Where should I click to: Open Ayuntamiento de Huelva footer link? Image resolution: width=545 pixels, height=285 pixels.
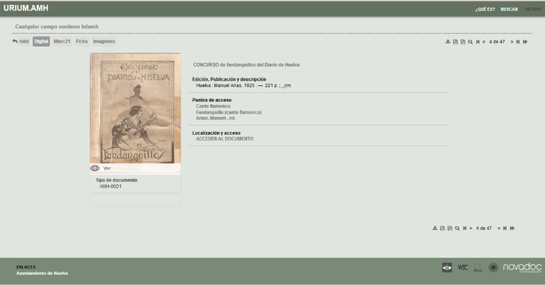[x=42, y=273]
